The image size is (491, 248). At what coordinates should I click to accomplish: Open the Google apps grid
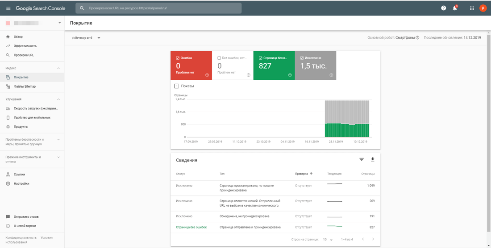coord(472,8)
